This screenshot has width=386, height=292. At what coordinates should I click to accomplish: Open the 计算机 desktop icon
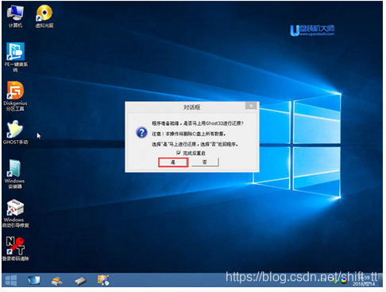[x=15, y=16]
